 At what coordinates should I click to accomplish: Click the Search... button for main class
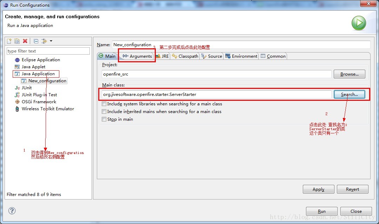(349, 94)
